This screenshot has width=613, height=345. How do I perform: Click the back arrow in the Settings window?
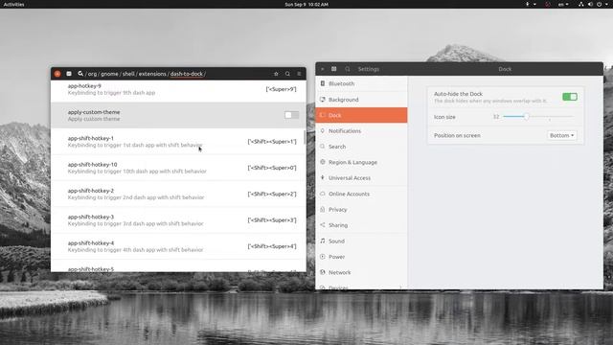click(x=323, y=69)
